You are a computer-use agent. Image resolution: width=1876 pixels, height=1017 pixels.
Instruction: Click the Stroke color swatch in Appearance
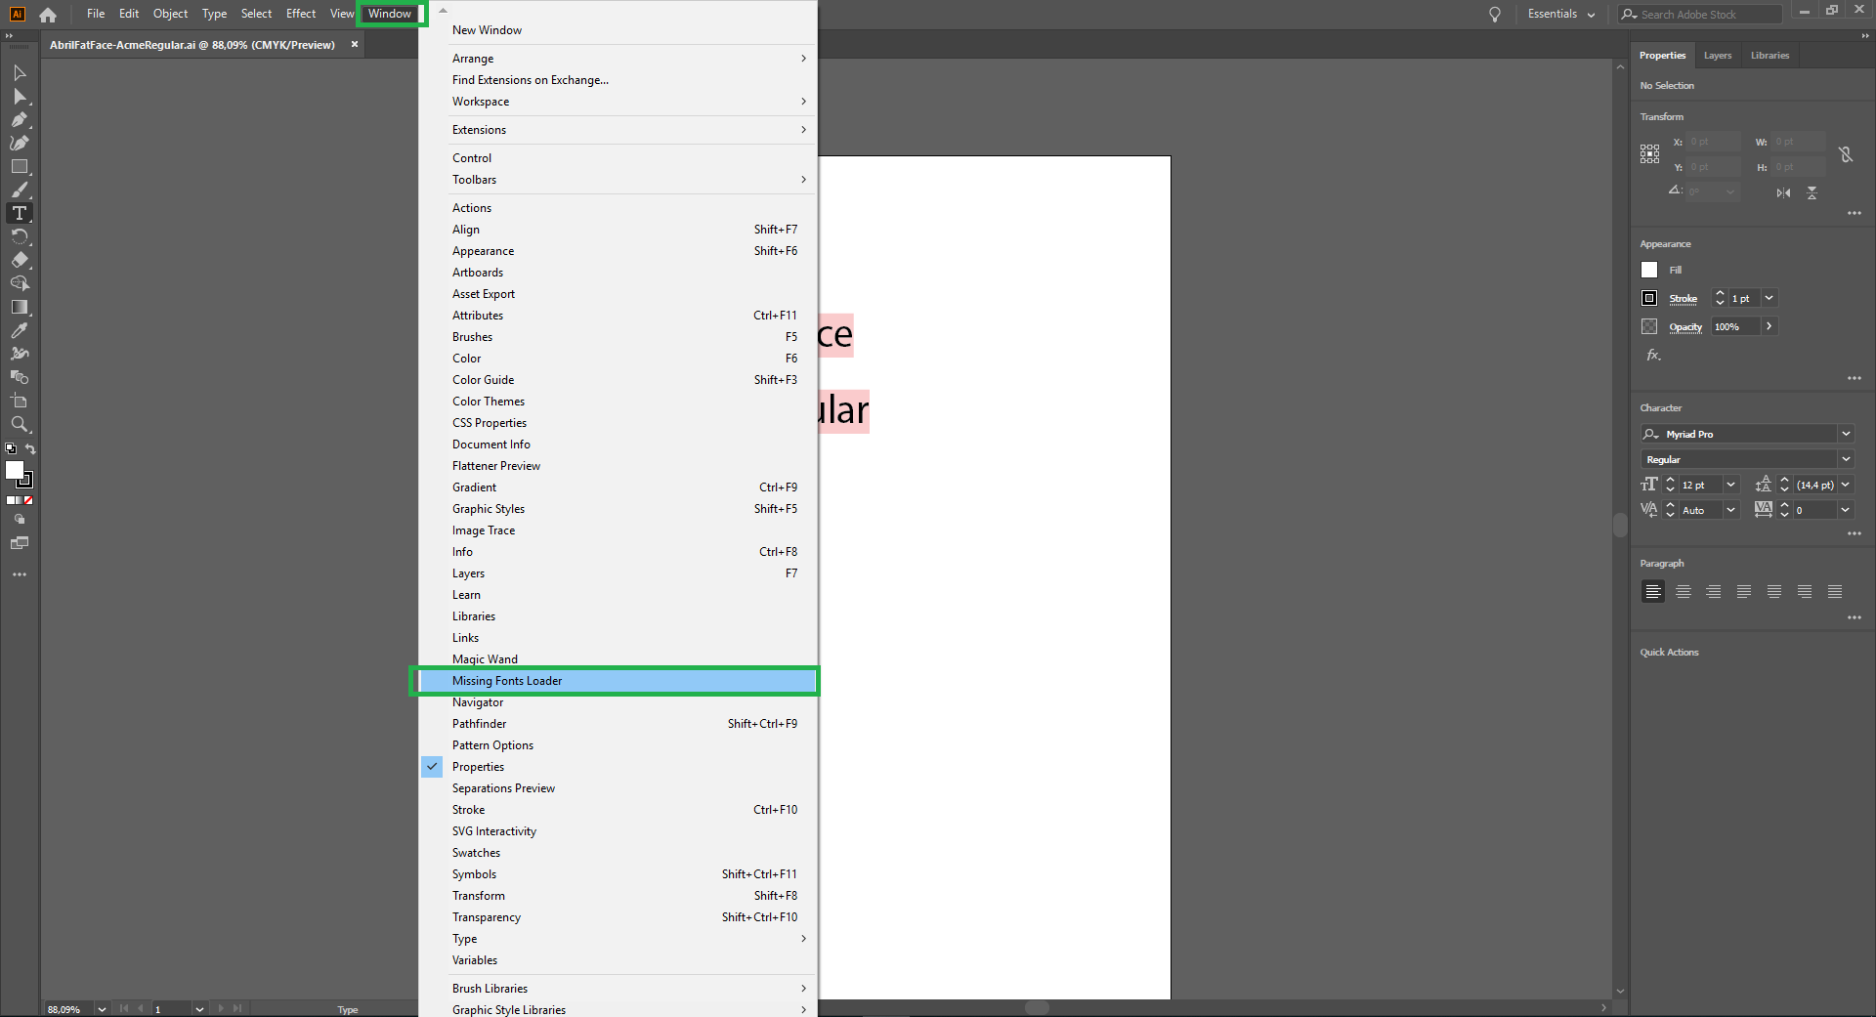1649,298
